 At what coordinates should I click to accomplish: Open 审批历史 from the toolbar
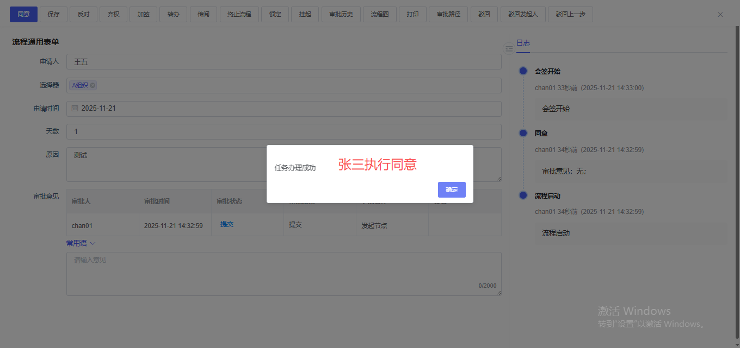pyautogui.click(x=341, y=14)
